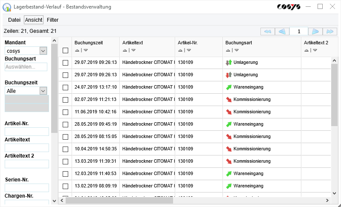Sort Artikel-Nr. column ascending
The image size is (341, 207).
click(180, 50)
